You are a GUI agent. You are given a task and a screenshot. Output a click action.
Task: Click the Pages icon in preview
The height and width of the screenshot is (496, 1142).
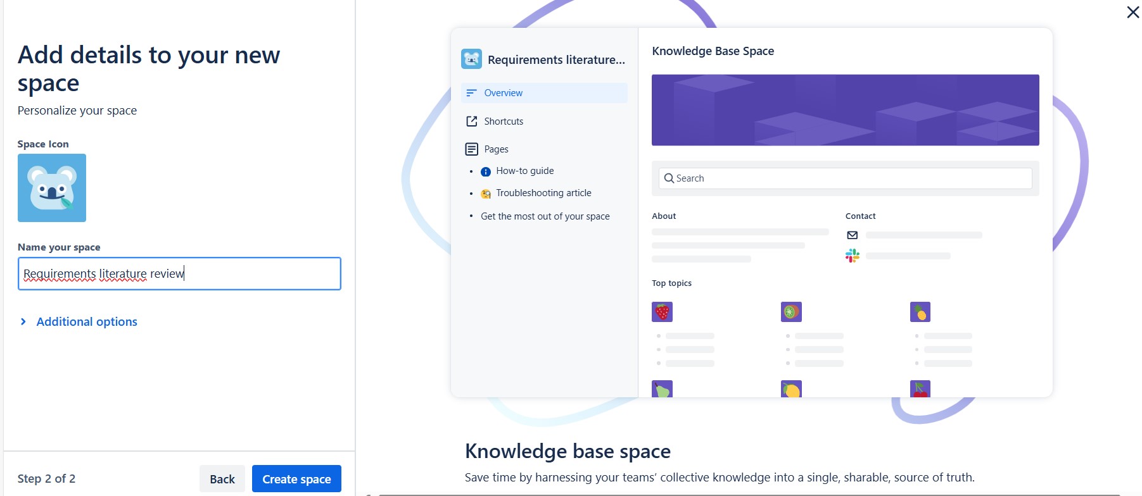[471, 149]
